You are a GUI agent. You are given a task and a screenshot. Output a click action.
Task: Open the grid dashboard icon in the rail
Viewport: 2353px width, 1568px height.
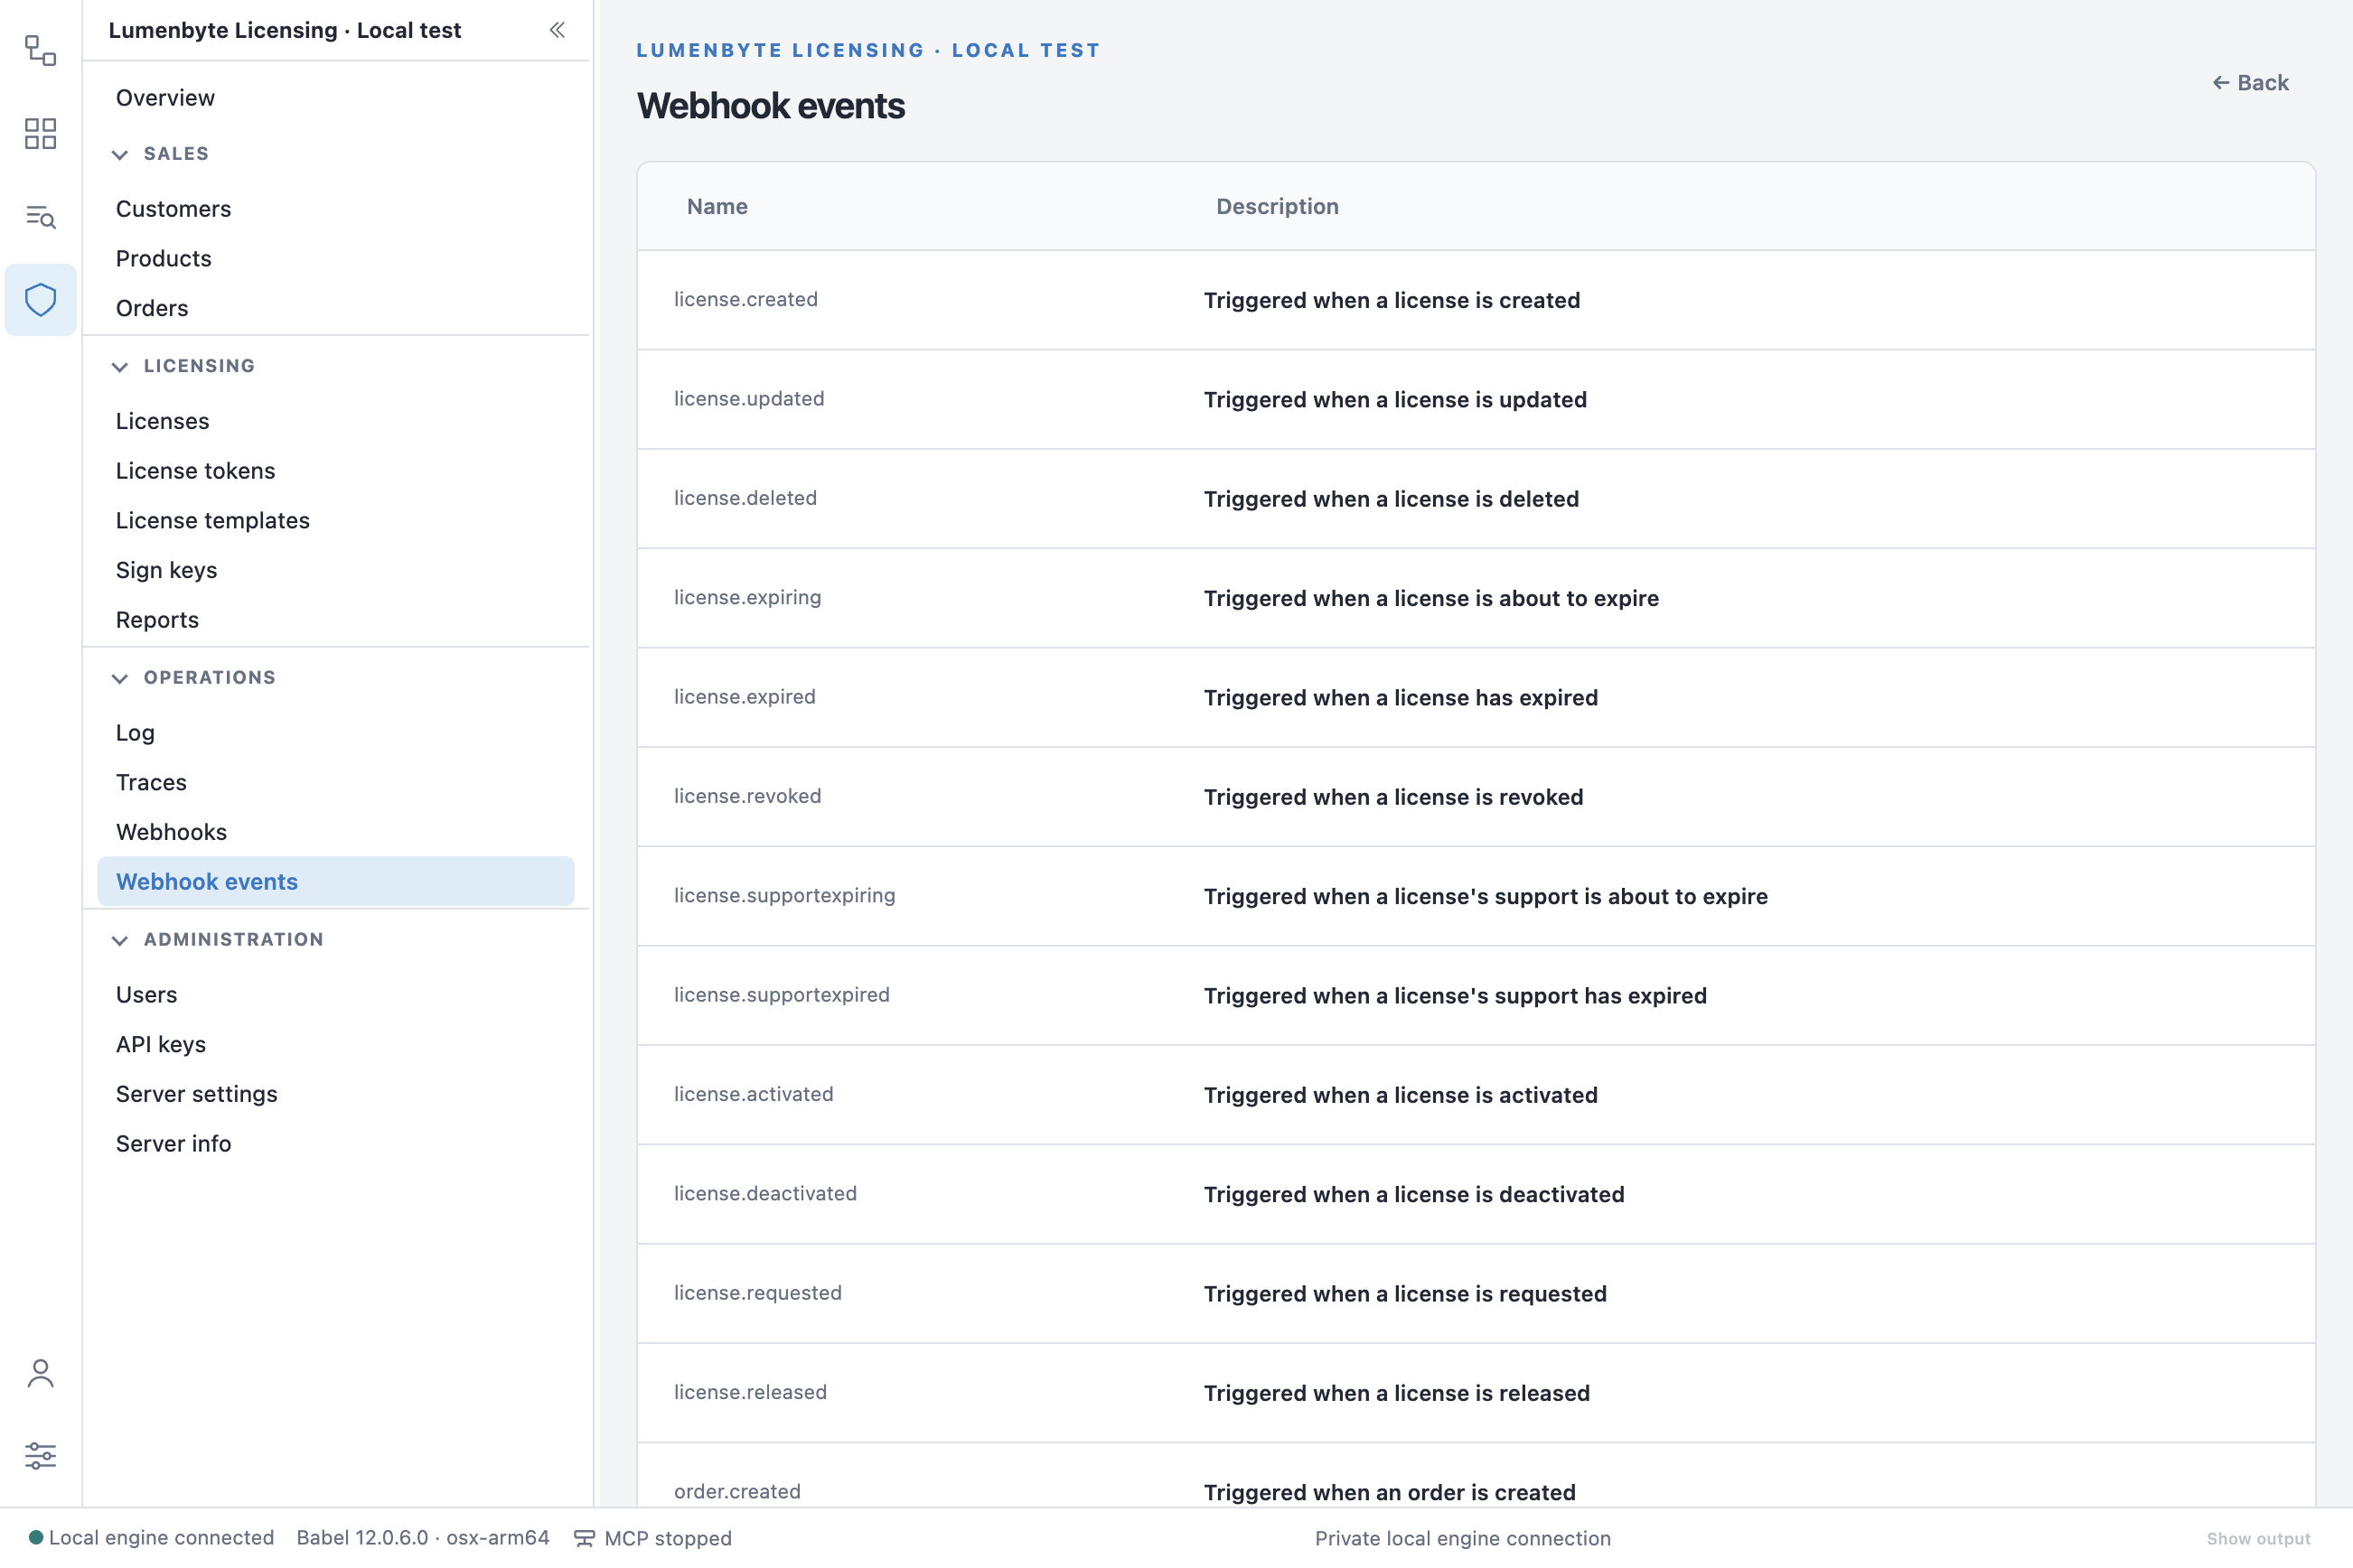click(x=40, y=133)
